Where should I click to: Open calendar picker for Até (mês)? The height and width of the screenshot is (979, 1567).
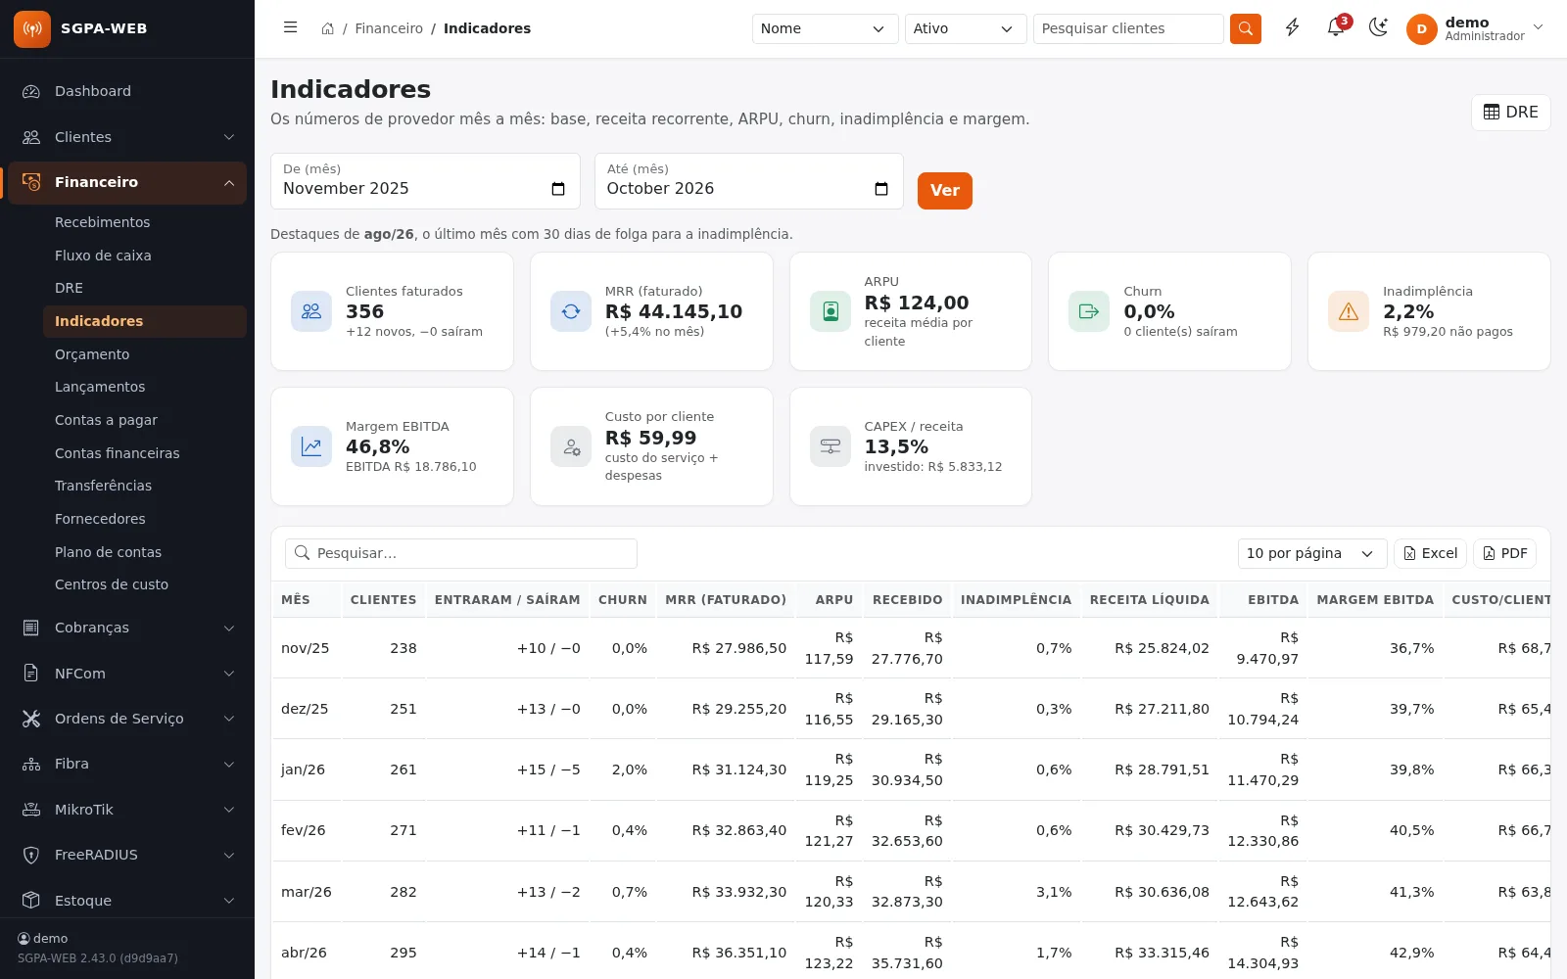pos(881,189)
